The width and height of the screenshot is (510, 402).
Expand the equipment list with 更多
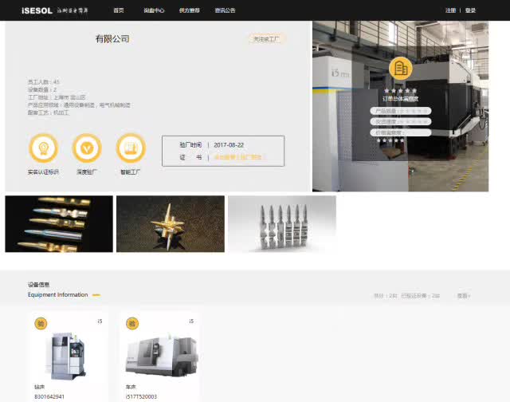(463, 296)
